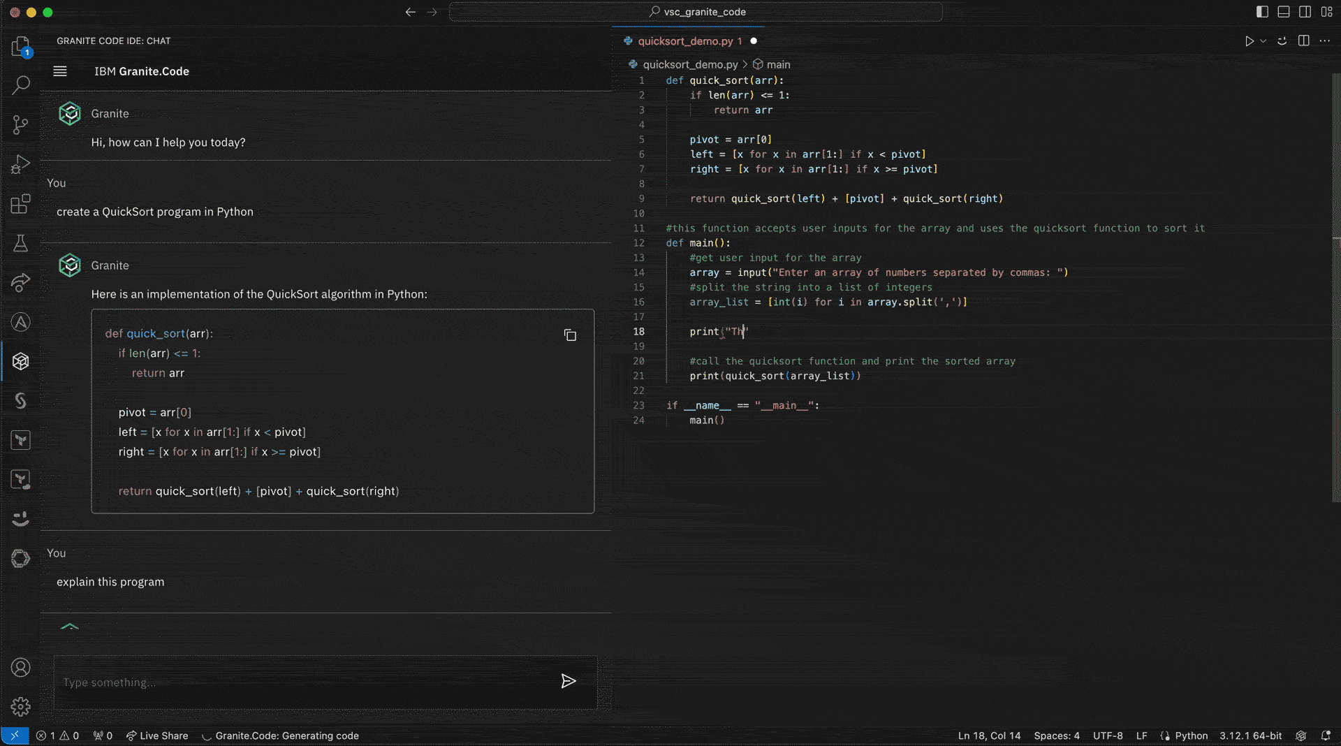Select the Granite.Code icon in the activity bar
Viewport: 1341px width, 746px height.
(x=20, y=361)
